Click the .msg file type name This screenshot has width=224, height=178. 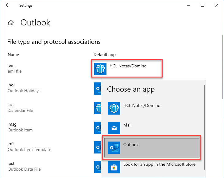(12, 124)
